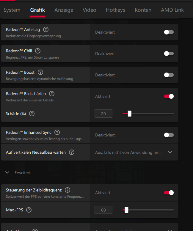Open help for Max.-FPS
The width and height of the screenshot is (193, 231).
(x=29, y=210)
